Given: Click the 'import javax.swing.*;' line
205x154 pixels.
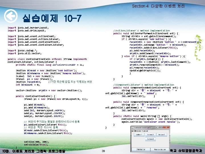Looking at the screenshot, I should [x=22, y=50].
